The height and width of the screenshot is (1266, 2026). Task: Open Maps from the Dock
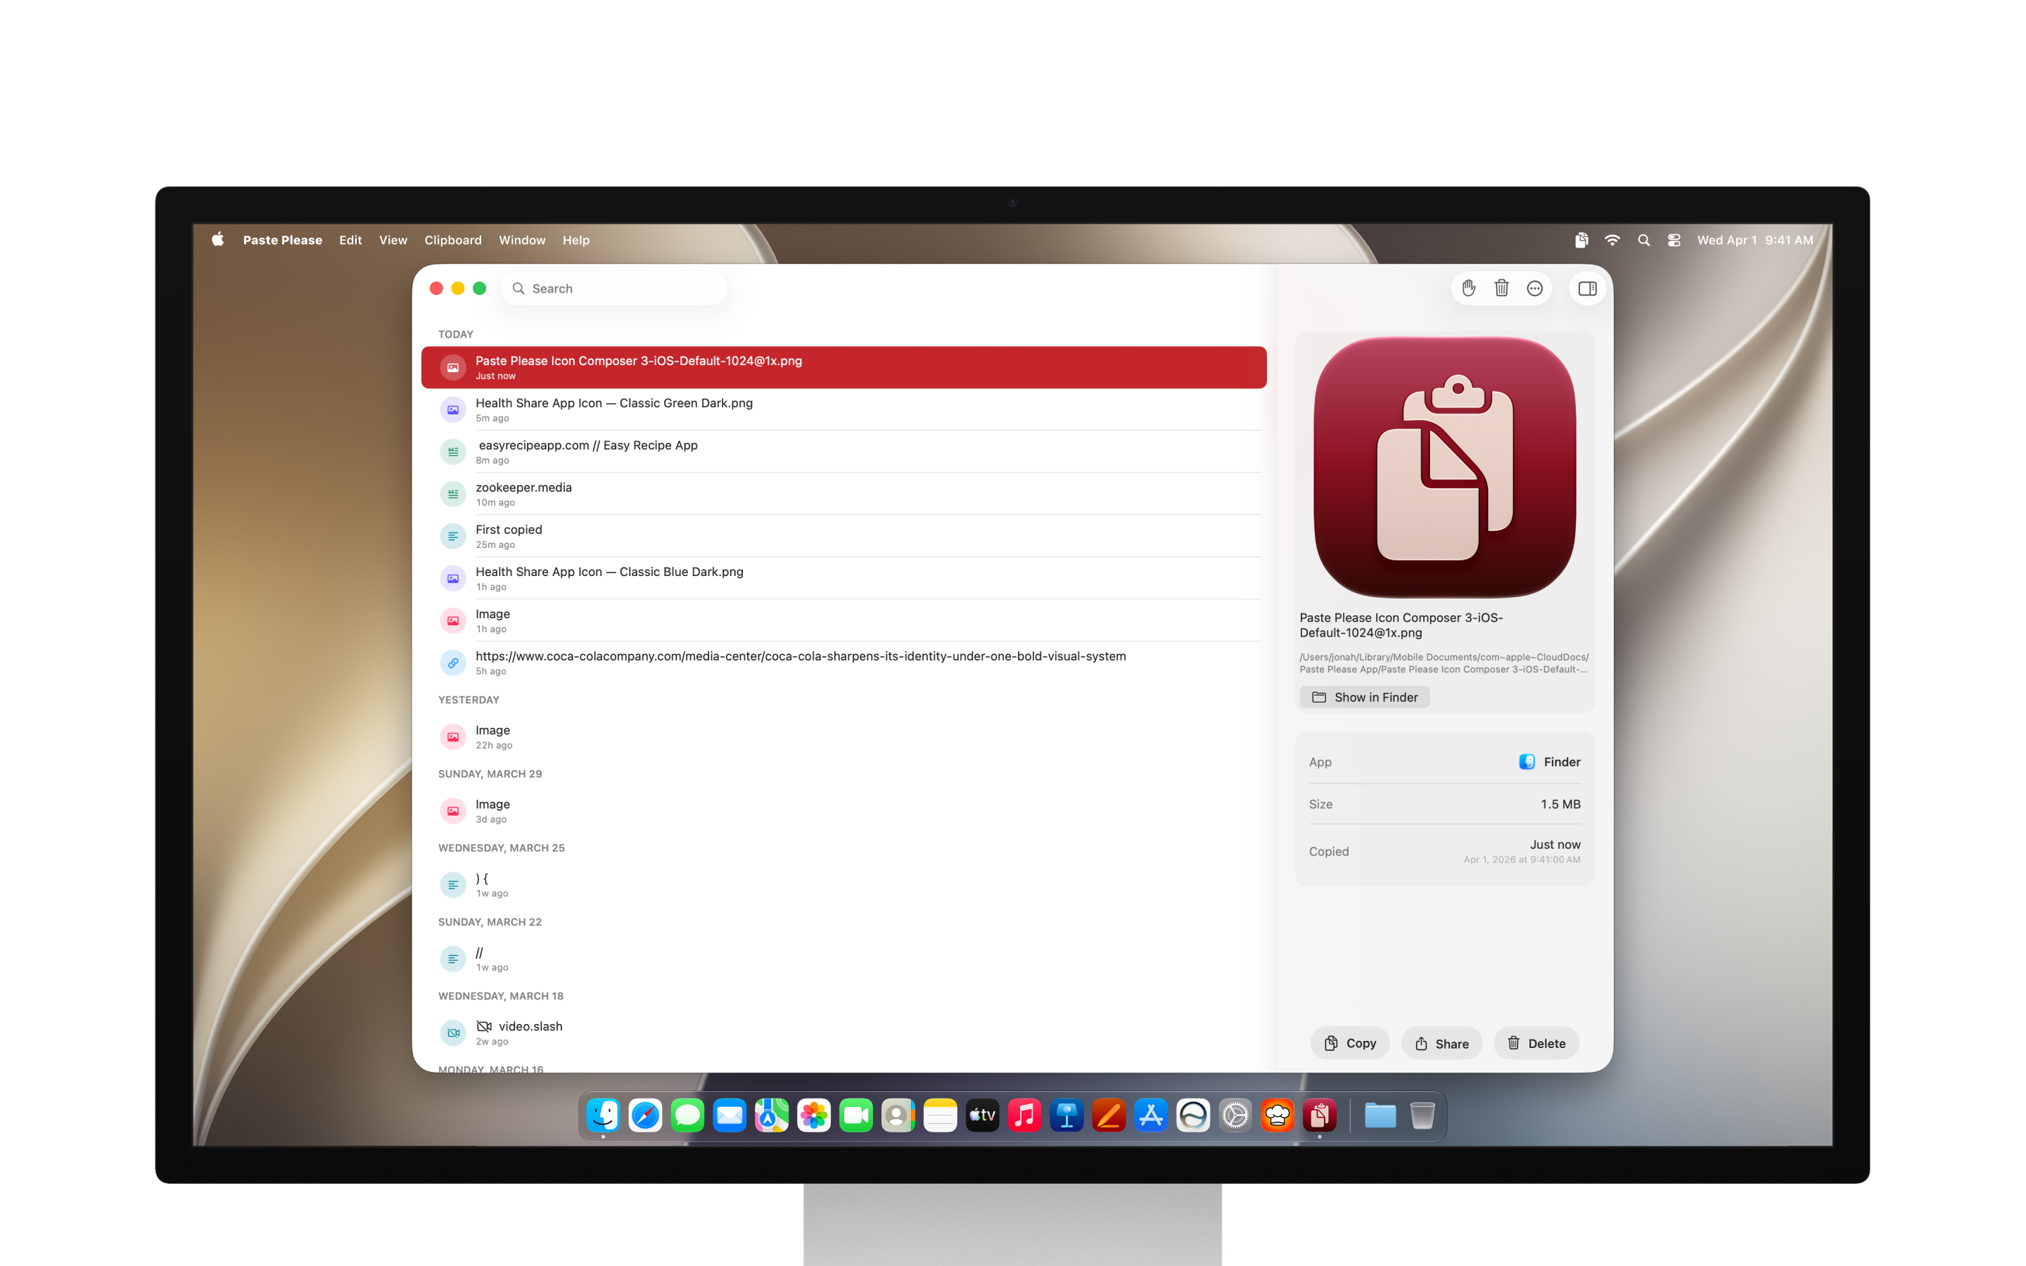pyautogui.click(x=772, y=1115)
